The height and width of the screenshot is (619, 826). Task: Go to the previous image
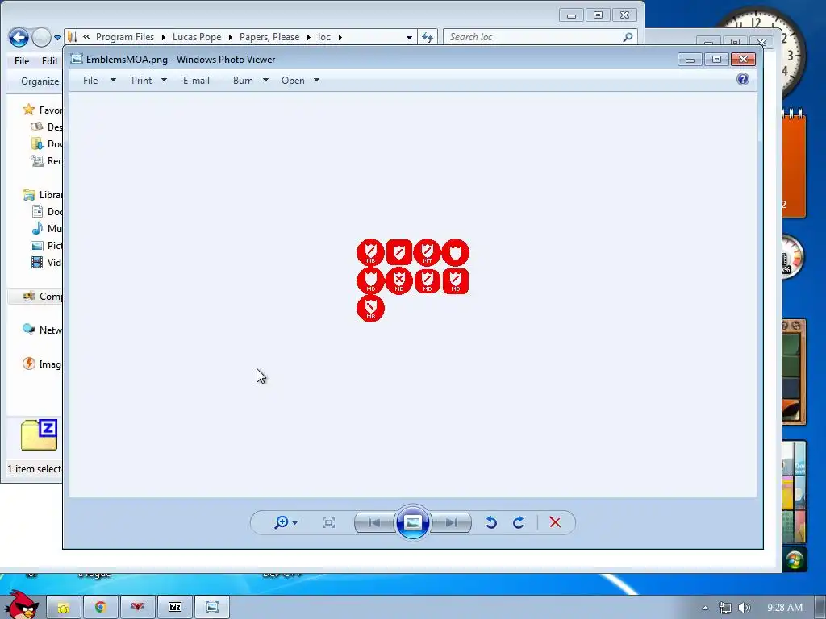pyautogui.click(x=374, y=522)
